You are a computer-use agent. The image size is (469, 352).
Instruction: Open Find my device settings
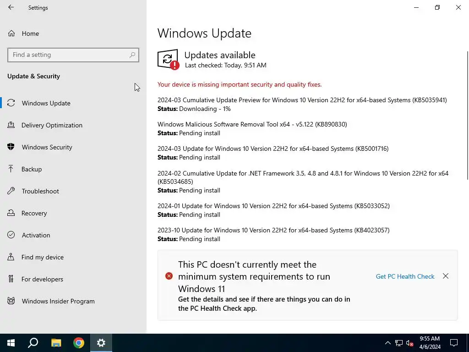click(x=73, y=257)
